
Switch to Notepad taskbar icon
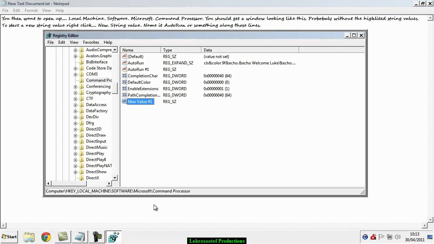click(x=80, y=237)
